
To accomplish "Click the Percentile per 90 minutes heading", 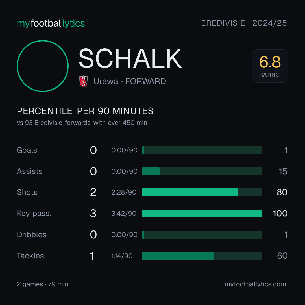I will point(85,111).
